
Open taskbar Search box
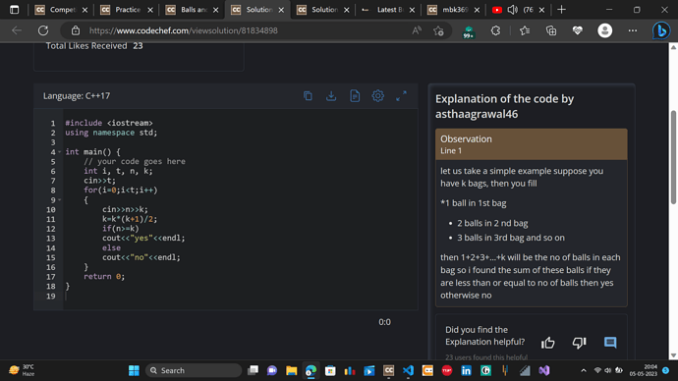194,370
